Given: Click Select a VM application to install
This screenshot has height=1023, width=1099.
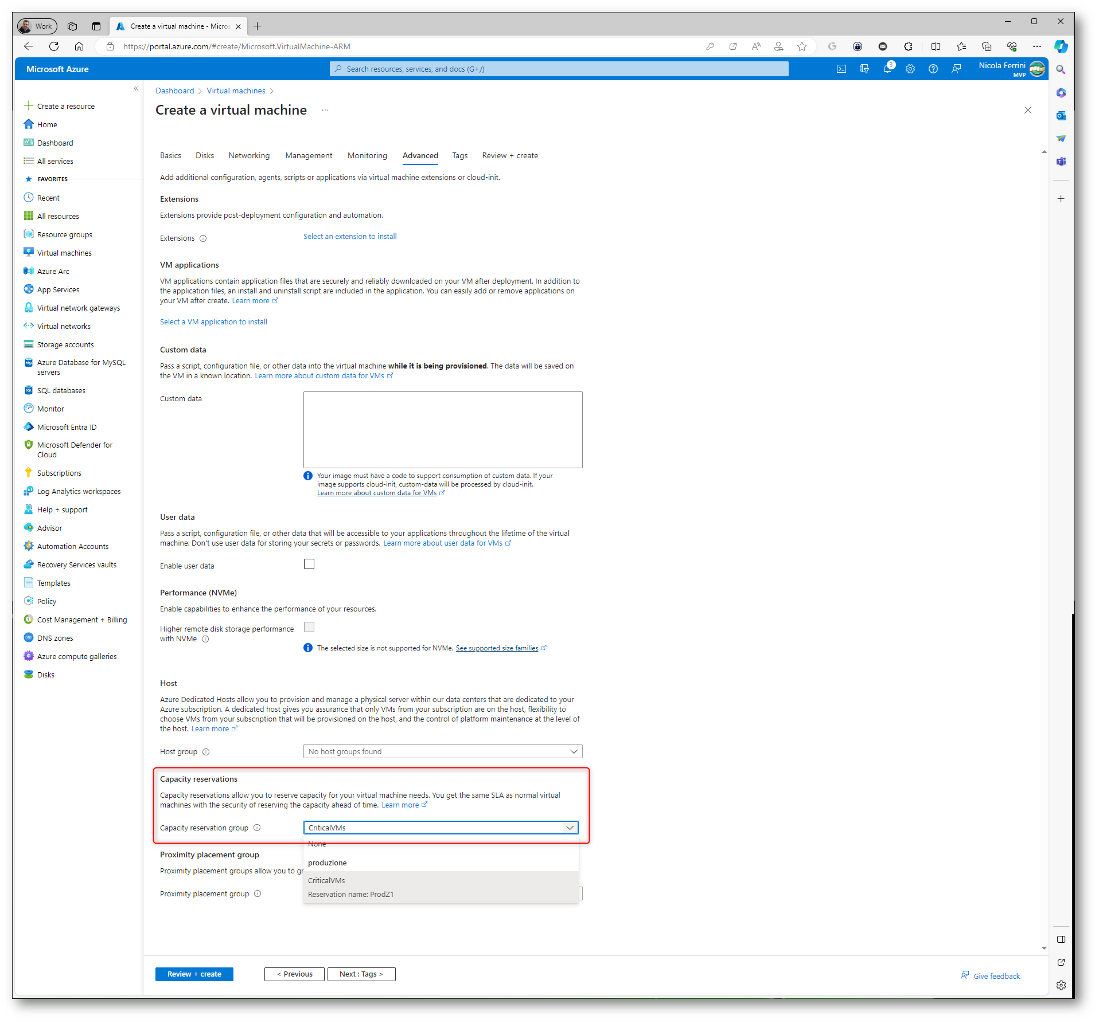Looking at the screenshot, I should (213, 322).
